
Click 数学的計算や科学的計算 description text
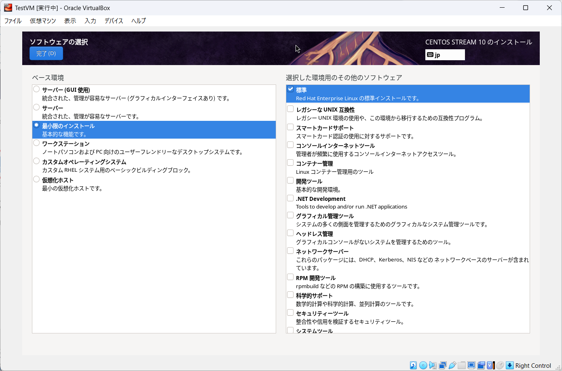pos(355,304)
